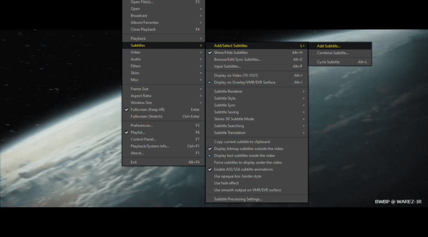Viewport: 428px width, 237px height.
Task: Click Add Subtitle... in the submenu
Action: coord(329,46)
